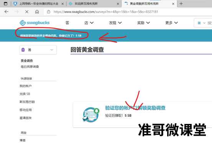Image resolution: width=212 pixels, height=143 pixels.
Task: Click the 回答黄金调查 heading
Action: 87,50
